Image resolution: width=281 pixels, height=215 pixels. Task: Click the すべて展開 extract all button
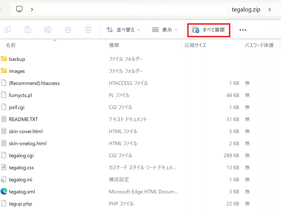tap(209, 30)
